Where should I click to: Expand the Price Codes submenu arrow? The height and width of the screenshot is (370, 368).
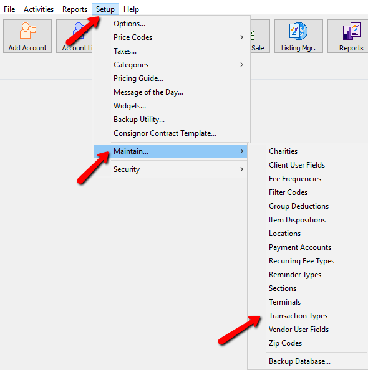coord(241,37)
